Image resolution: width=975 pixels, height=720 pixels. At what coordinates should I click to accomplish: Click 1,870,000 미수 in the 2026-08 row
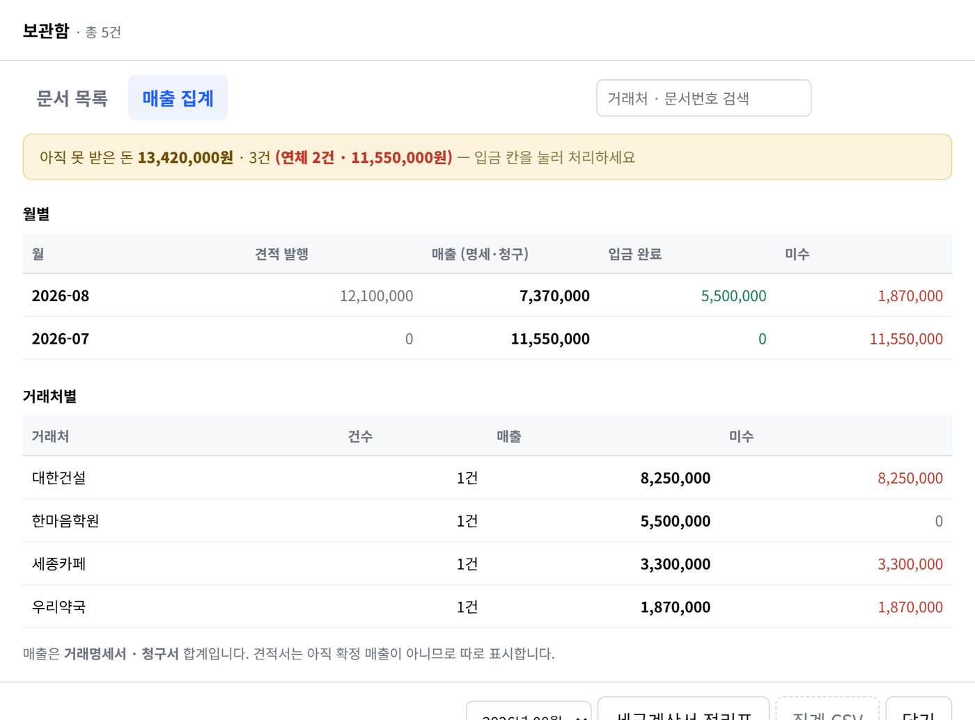click(910, 296)
